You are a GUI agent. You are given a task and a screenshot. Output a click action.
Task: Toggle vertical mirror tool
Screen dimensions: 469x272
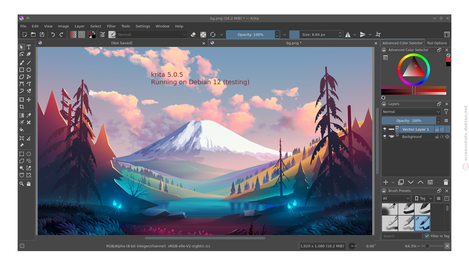[363, 34]
